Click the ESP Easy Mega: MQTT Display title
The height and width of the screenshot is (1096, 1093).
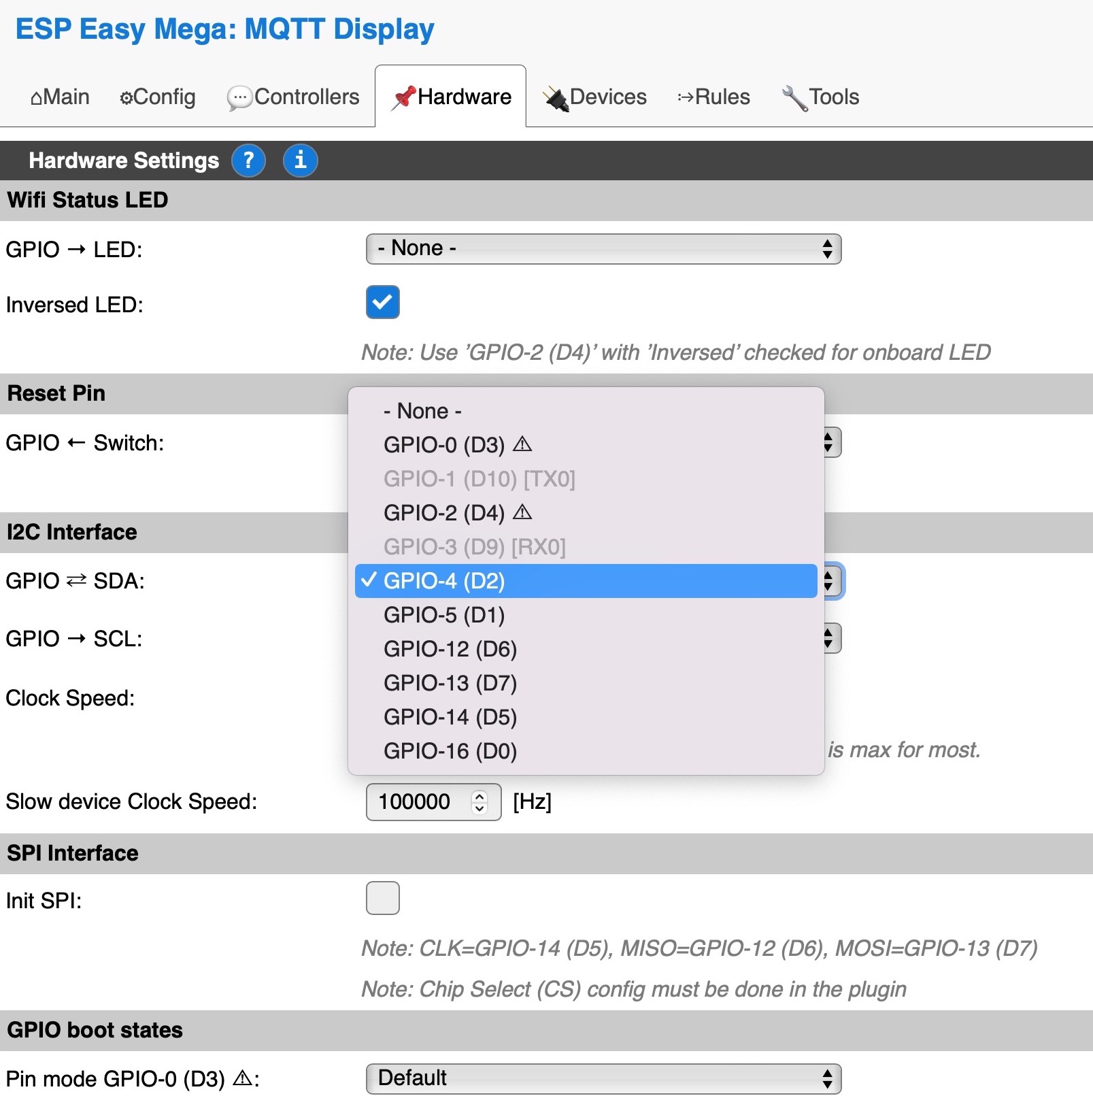click(x=224, y=29)
